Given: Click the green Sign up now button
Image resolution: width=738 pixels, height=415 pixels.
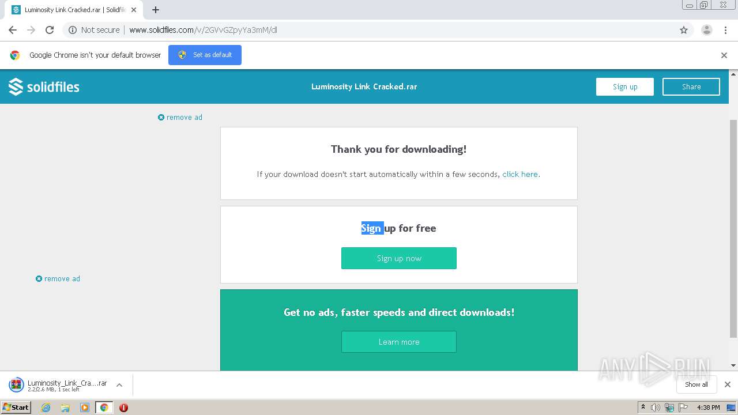Looking at the screenshot, I should tap(399, 258).
